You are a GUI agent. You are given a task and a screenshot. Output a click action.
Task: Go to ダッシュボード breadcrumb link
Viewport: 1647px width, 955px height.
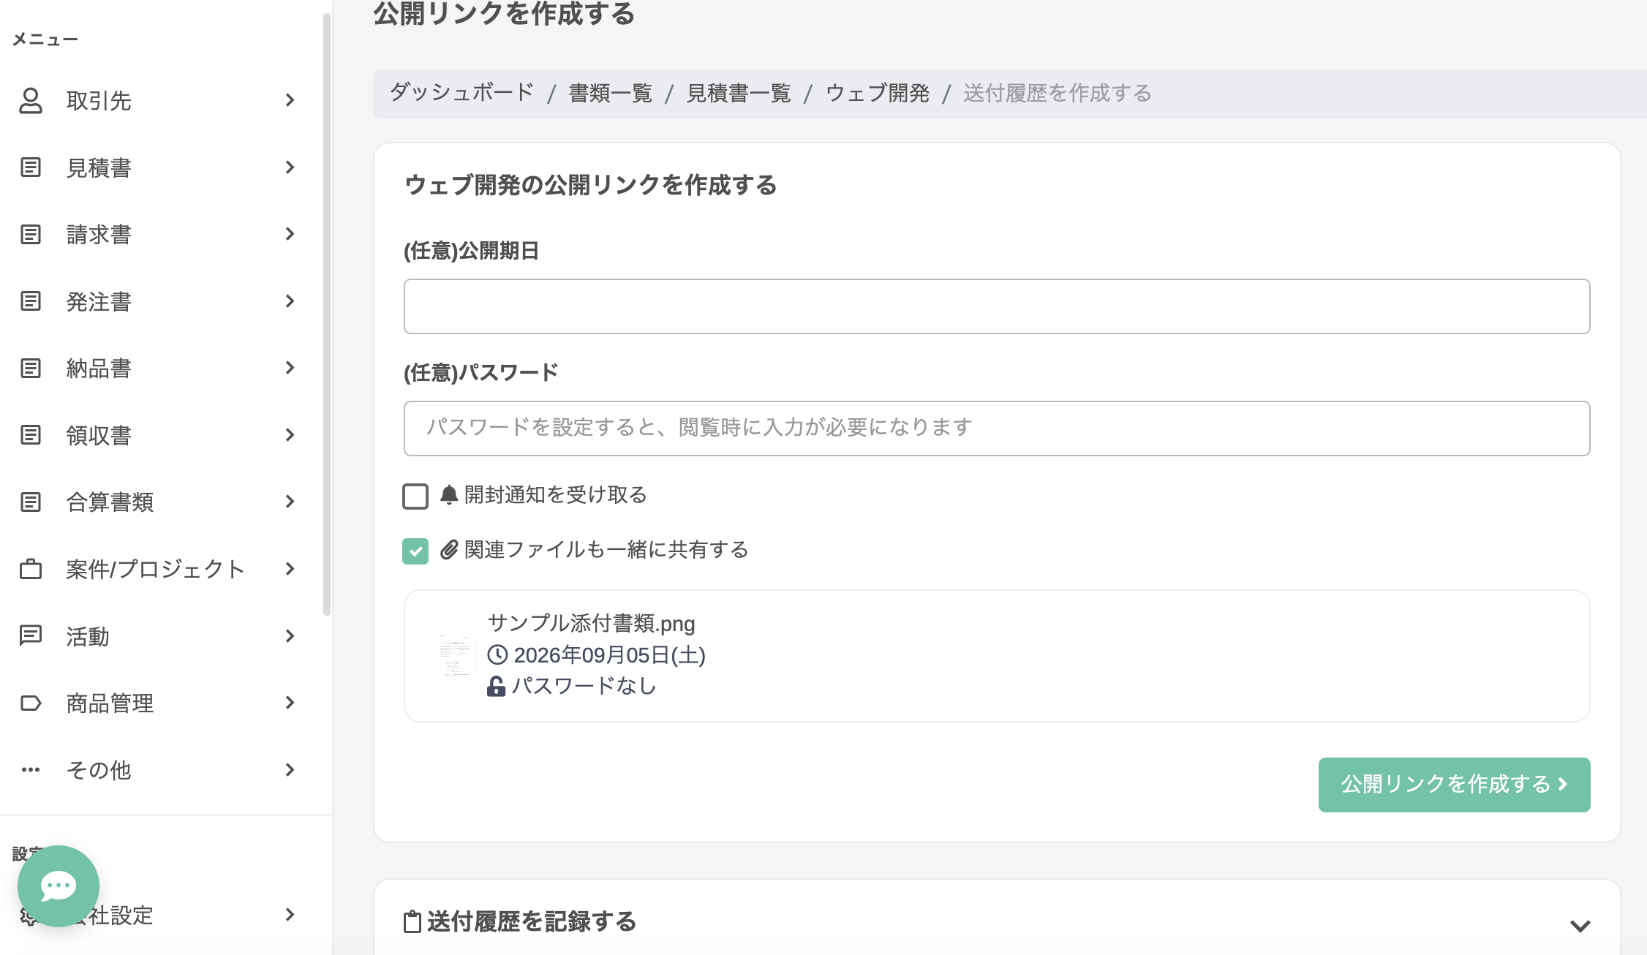coord(462,93)
